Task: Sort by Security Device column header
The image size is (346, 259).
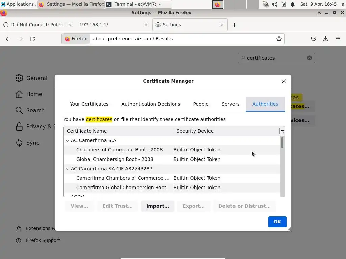Action: (x=226, y=131)
